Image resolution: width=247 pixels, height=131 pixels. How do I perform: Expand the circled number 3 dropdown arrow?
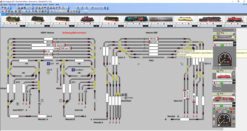[x=89, y=8]
